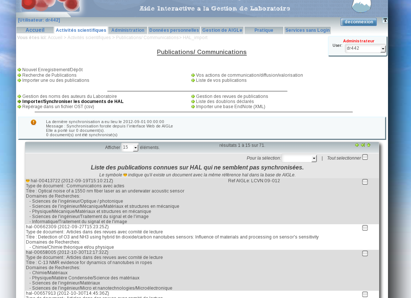Switch to the Administration tab
Screen dimensions: 411x298
click(128, 30)
